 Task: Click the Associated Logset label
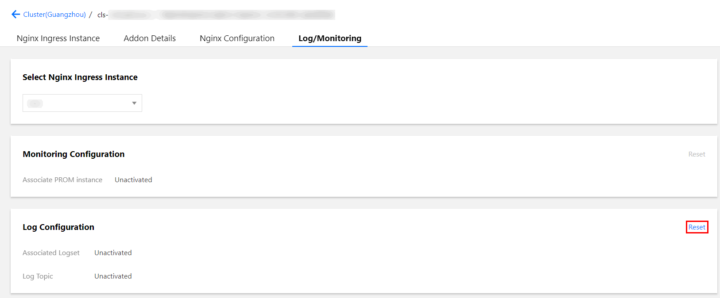point(51,253)
